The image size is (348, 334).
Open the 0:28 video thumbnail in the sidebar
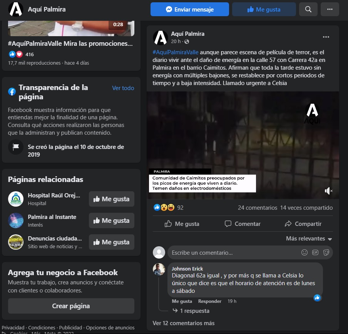[71, 28]
